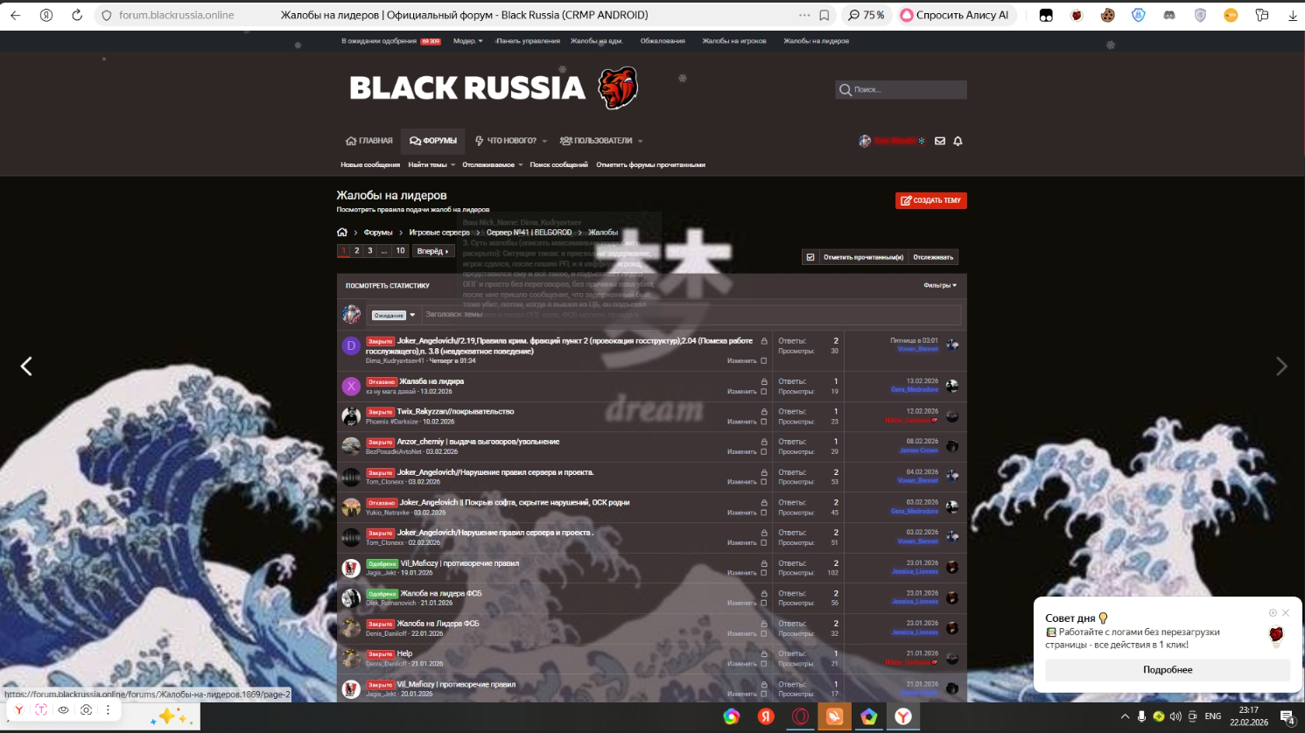1305x733 pixels.
Task: Click the ПОСМОТРЕТЬ СТАТИСТИКУ link
Action: 388,286
